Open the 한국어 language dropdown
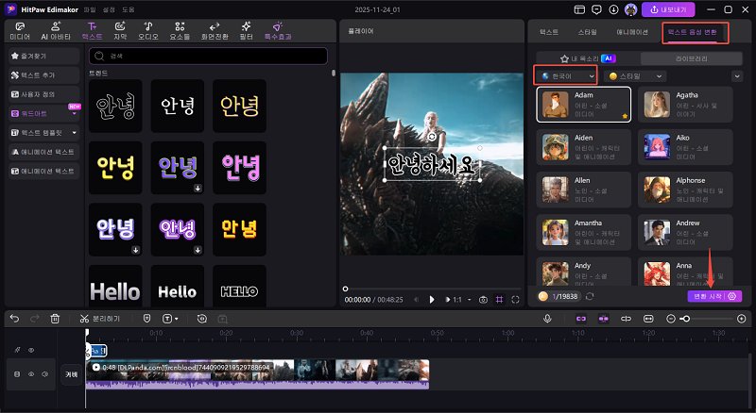The width and height of the screenshot is (756, 413). tap(565, 76)
